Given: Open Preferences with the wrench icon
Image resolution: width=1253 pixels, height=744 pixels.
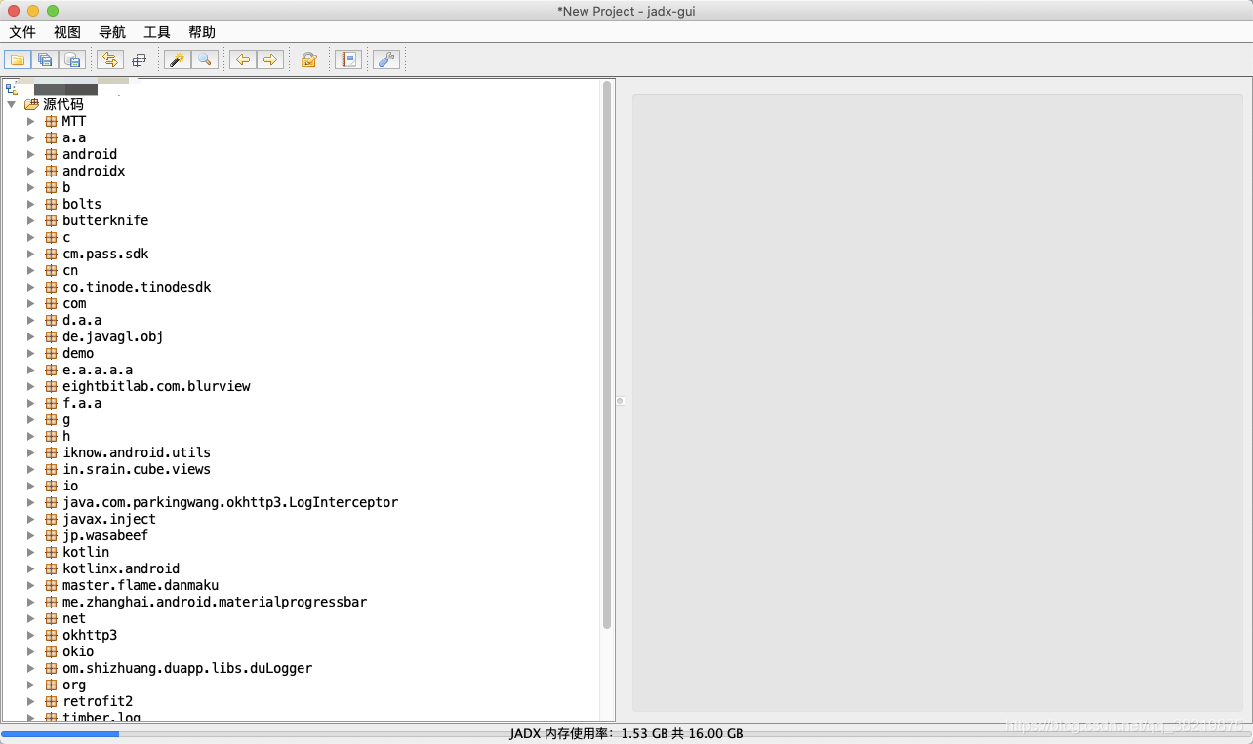Looking at the screenshot, I should coord(386,59).
